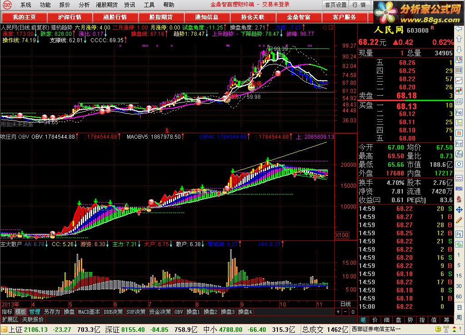Switch to 1-minute period
The width and height of the screenshot is (465, 335).
pos(459,255)
